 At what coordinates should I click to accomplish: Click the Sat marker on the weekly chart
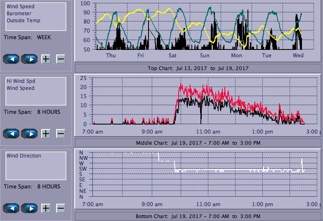(x=172, y=56)
